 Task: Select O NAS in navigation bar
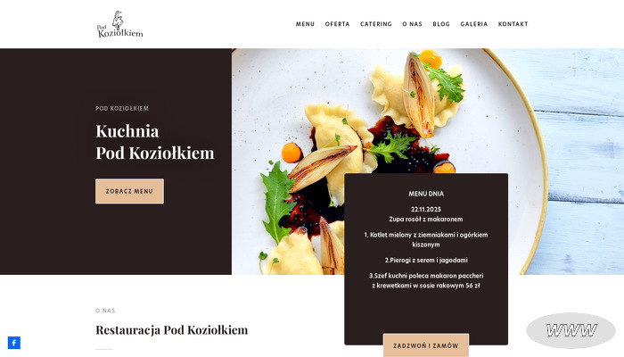click(412, 24)
